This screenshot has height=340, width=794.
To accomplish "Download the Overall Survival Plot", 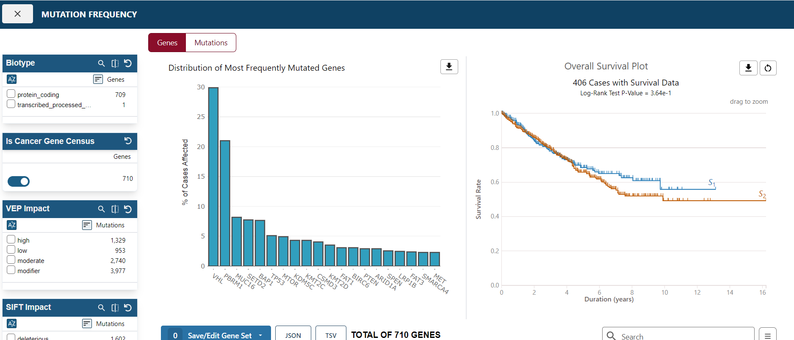I will click(x=748, y=68).
